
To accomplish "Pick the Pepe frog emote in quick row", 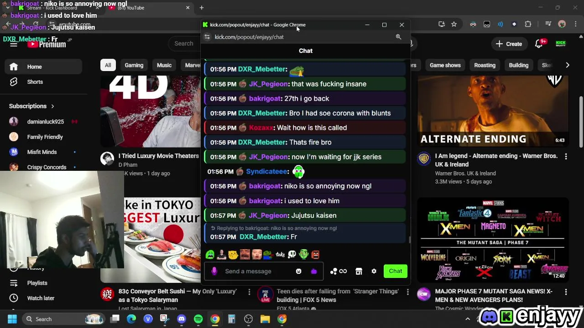I will (x=268, y=254).
